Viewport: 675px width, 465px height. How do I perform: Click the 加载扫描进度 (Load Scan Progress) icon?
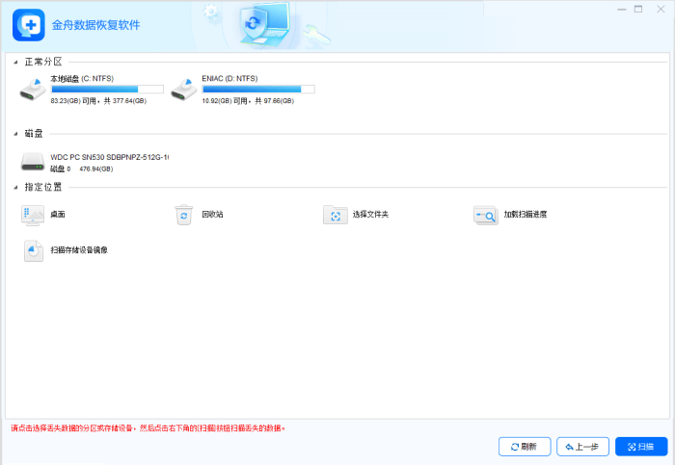point(485,215)
